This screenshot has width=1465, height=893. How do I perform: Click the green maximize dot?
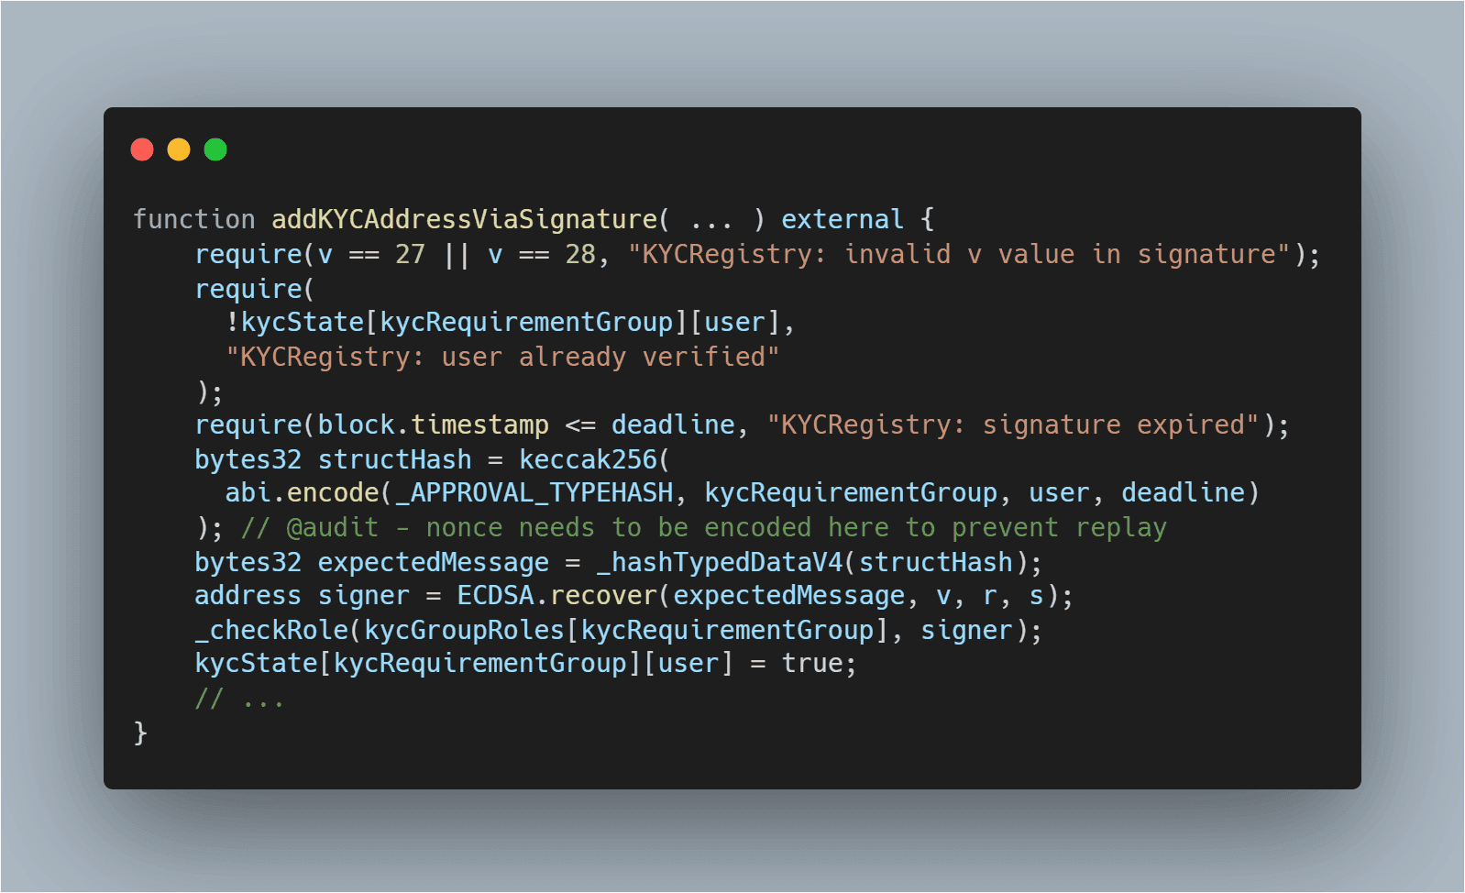point(215,149)
